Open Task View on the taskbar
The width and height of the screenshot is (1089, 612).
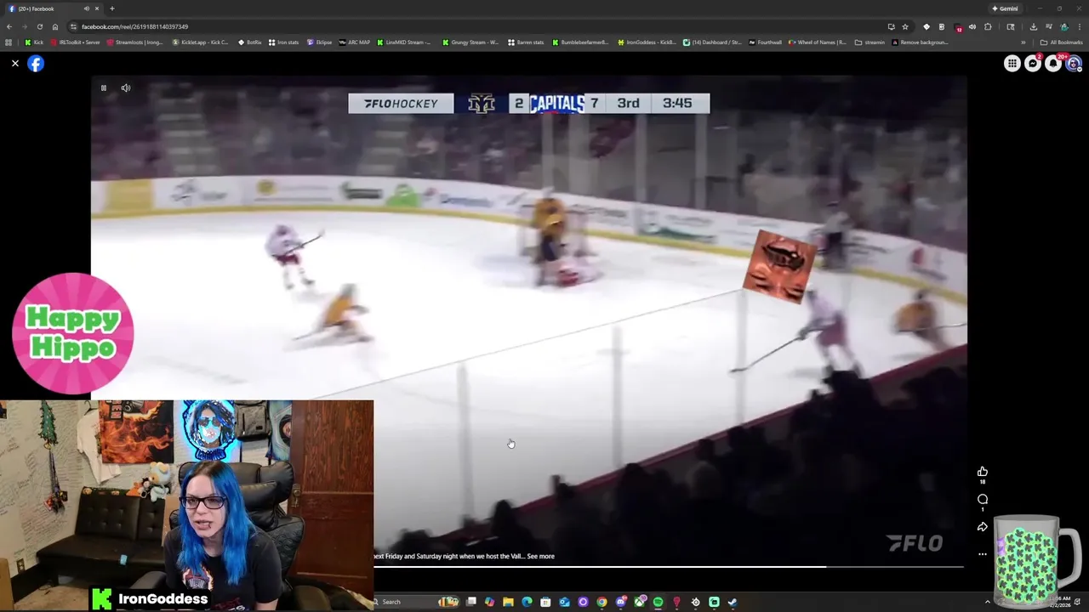(470, 602)
